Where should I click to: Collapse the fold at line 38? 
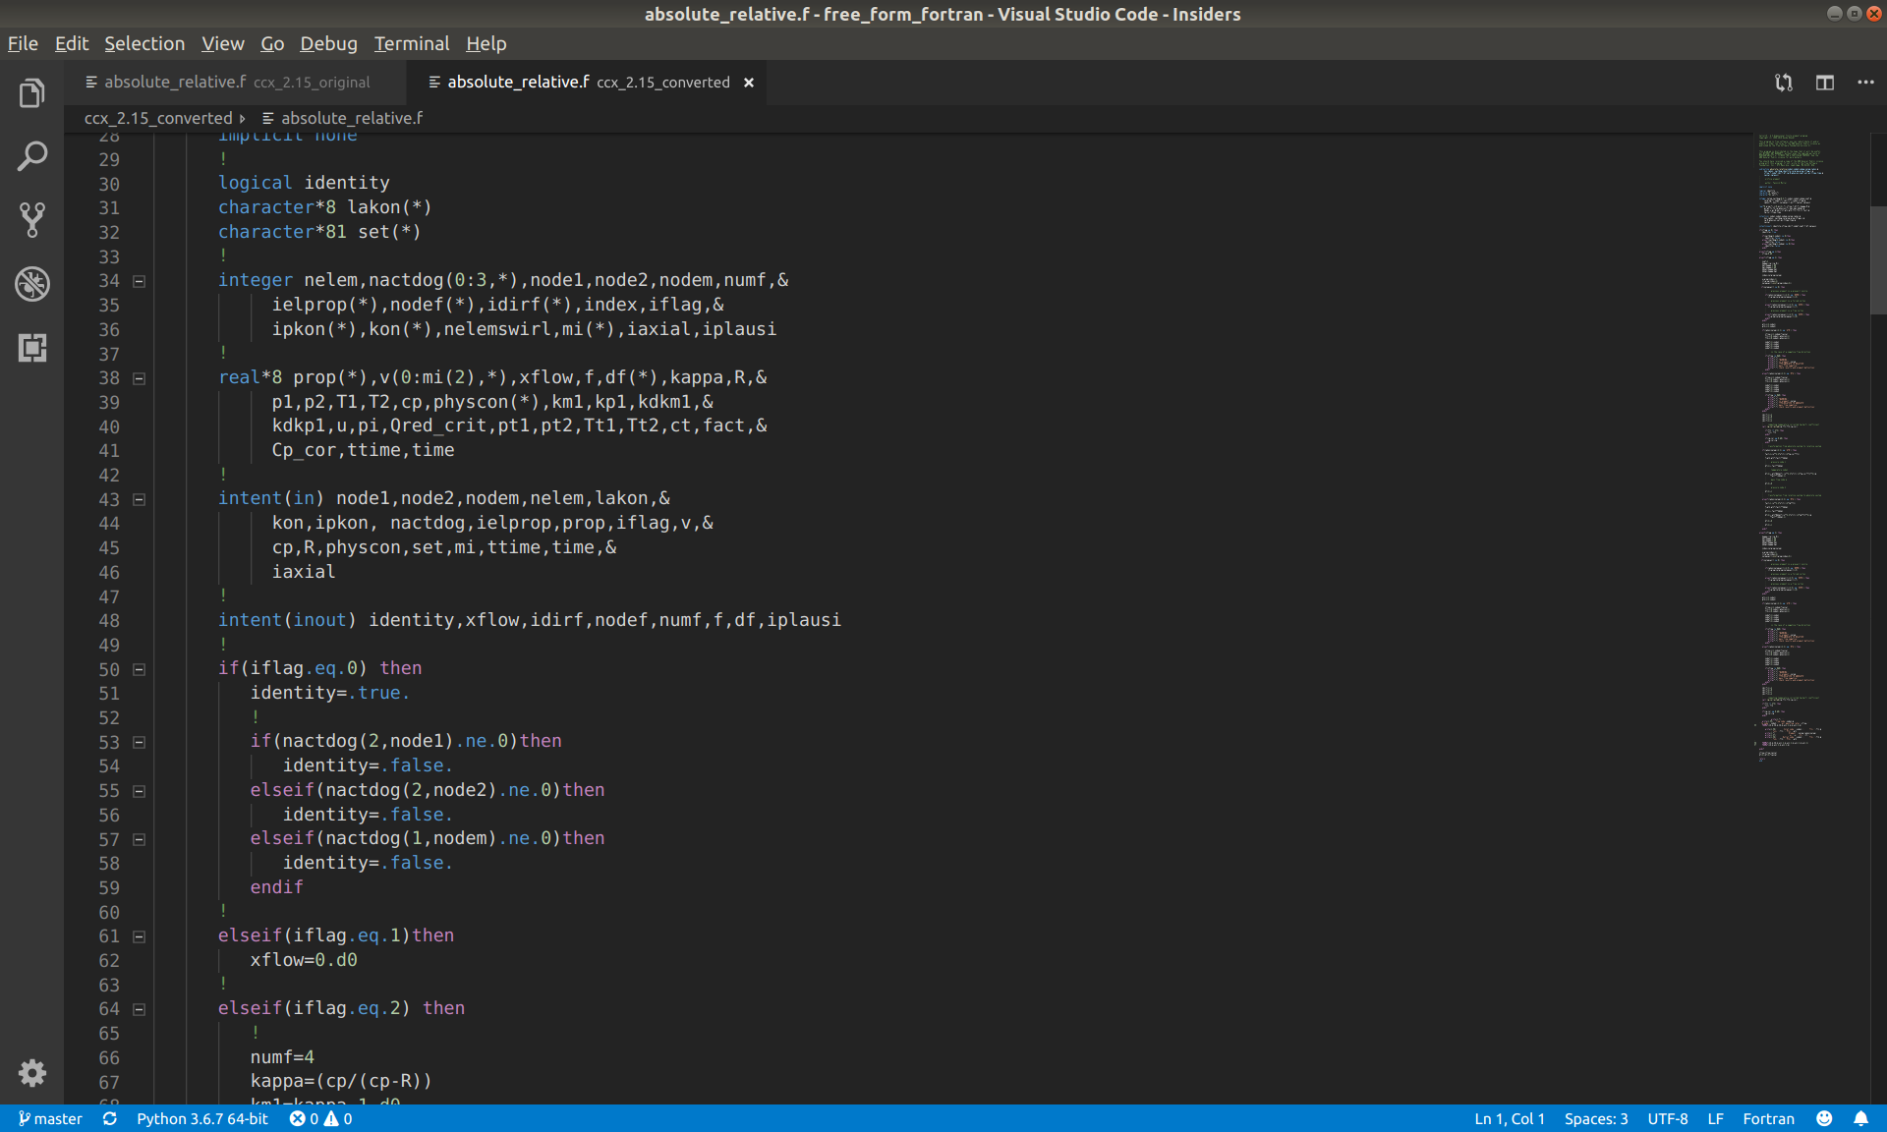click(140, 378)
